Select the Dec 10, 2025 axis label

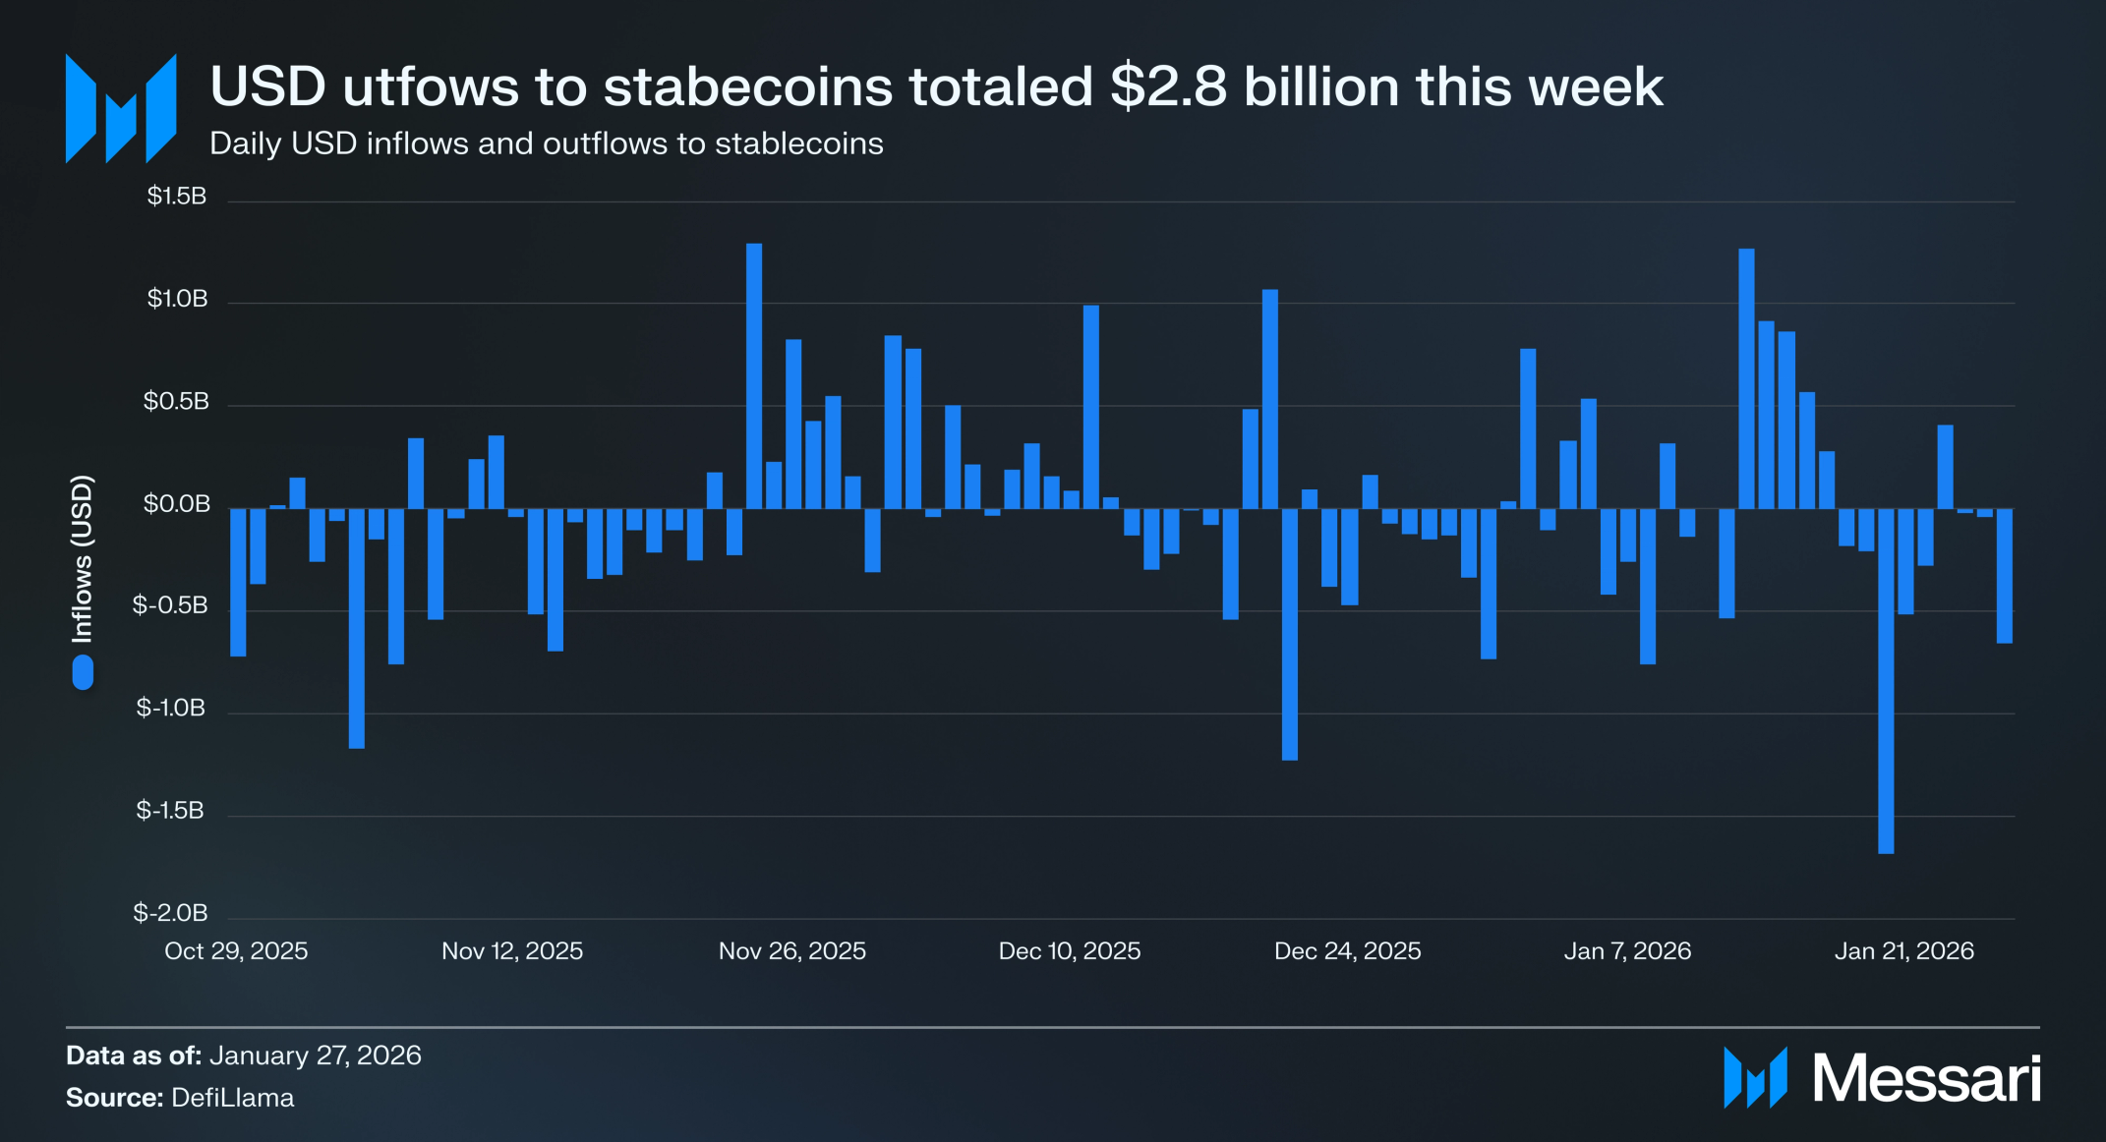[1070, 950]
